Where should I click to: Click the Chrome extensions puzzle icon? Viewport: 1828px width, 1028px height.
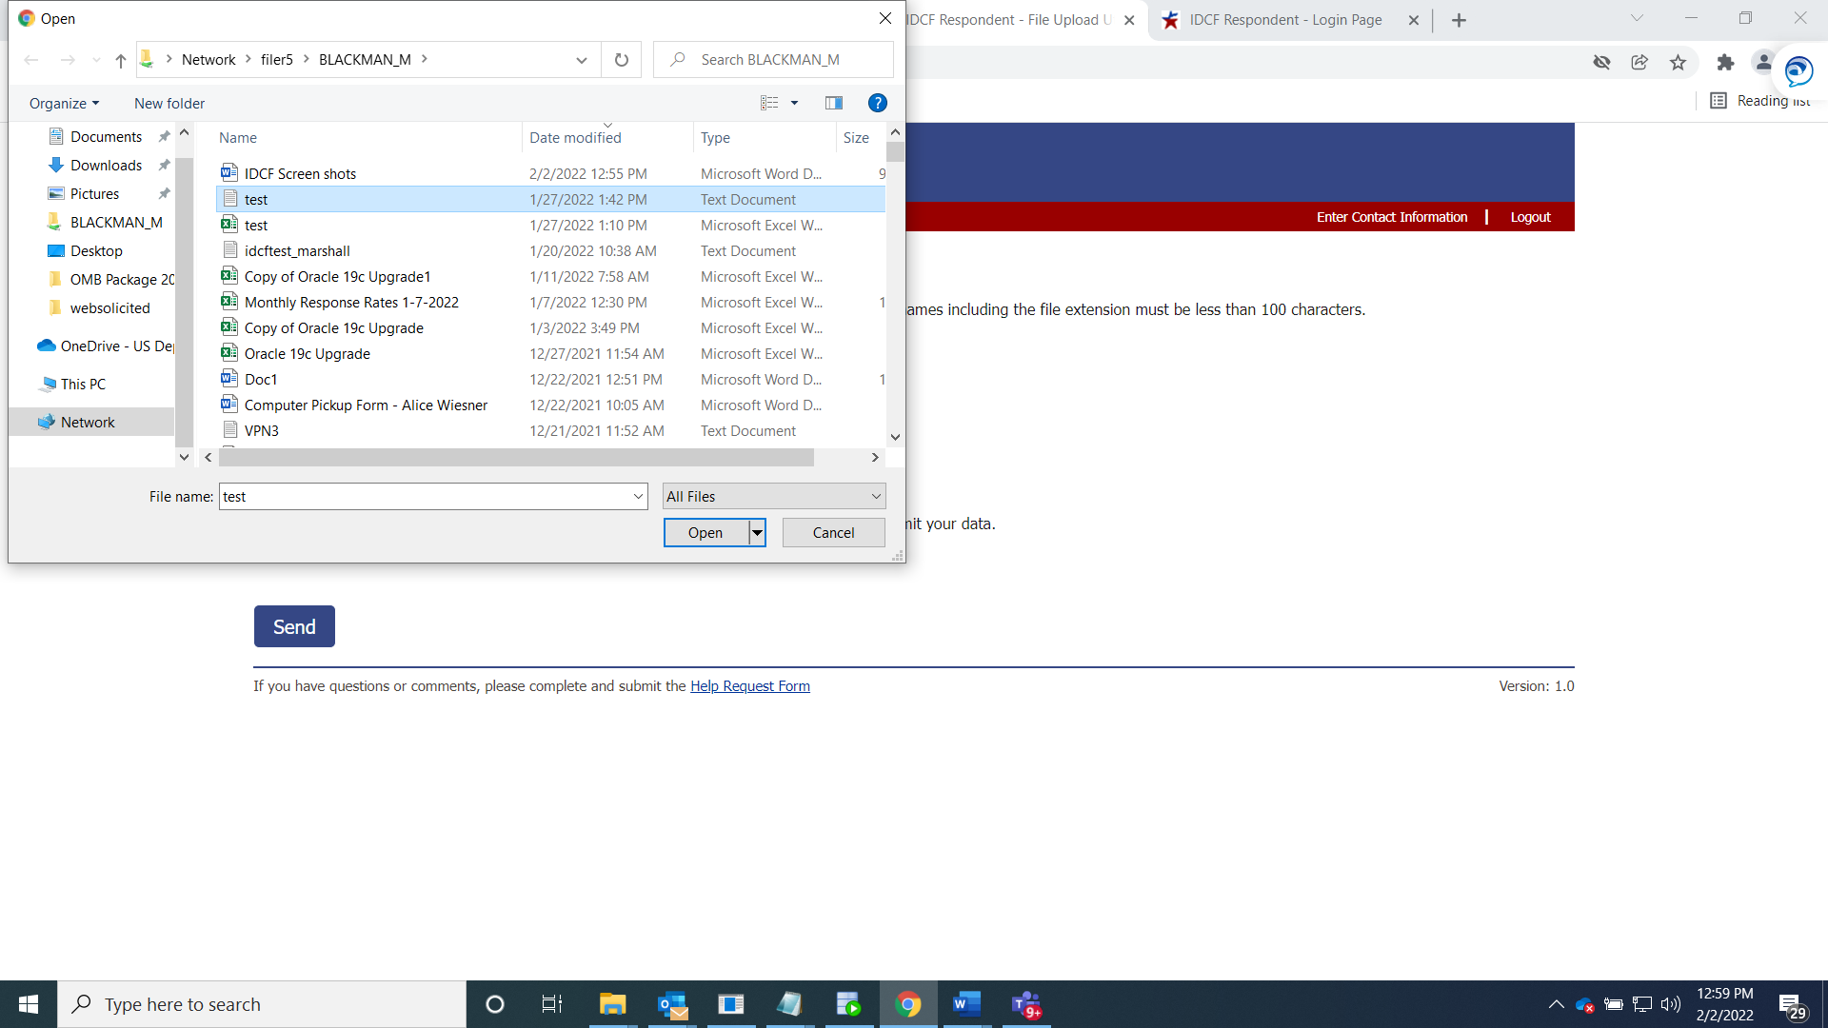pyautogui.click(x=1725, y=63)
